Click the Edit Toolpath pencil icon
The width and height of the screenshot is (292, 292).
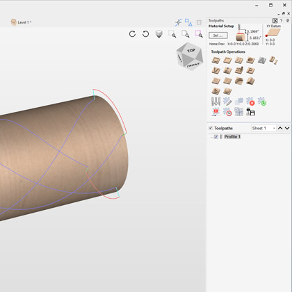227,102
